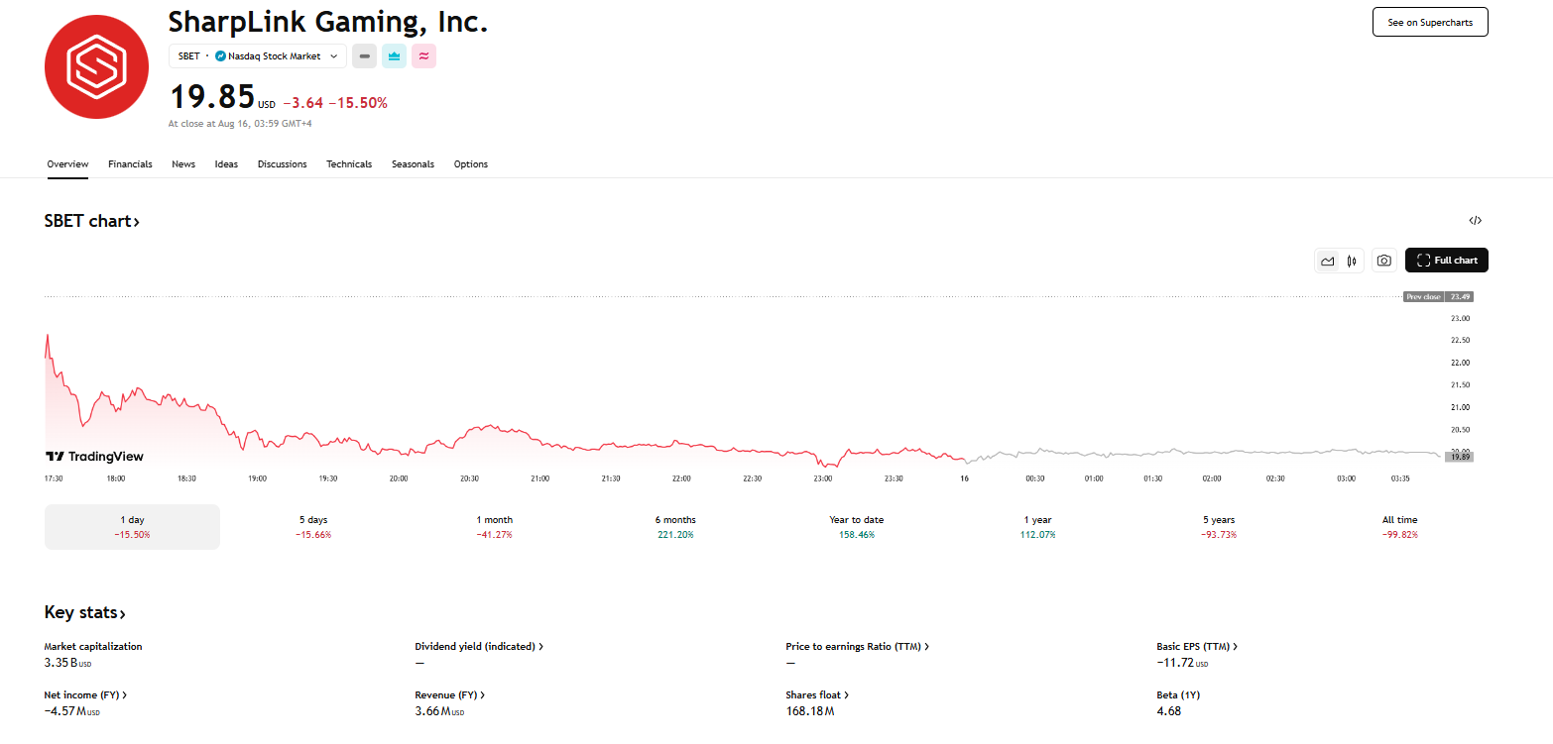The image size is (1553, 744).
Task: Expand Price to earnings Ratio (TTM)
Action: point(857,646)
